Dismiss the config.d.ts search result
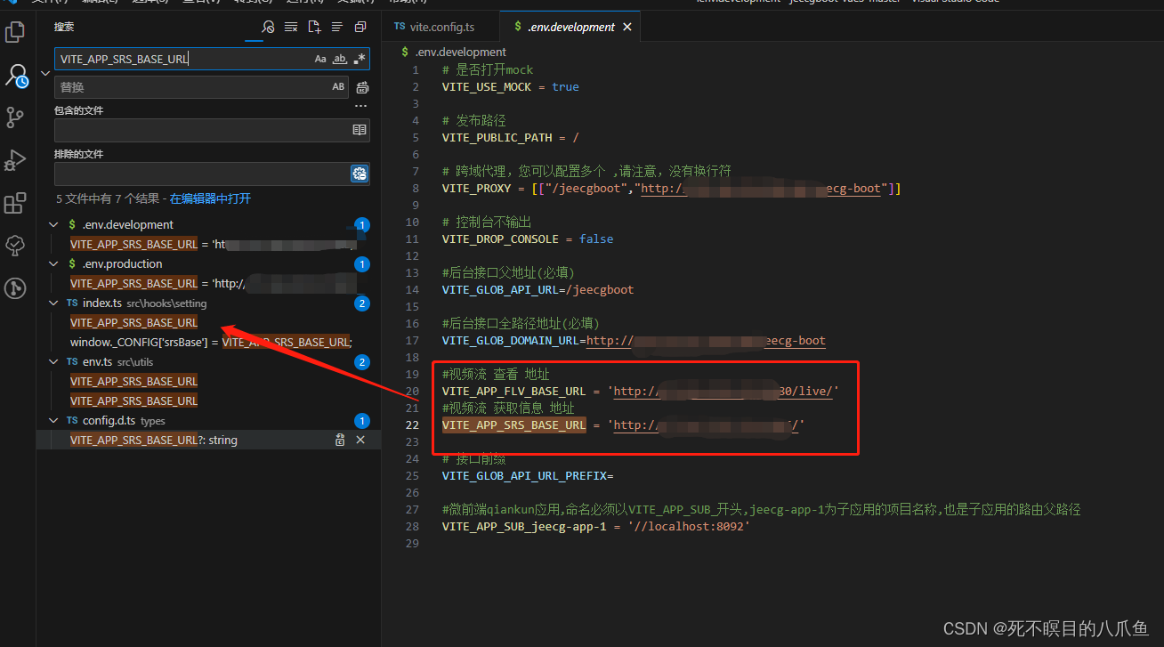The height and width of the screenshot is (647, 1164). point(360,439)
